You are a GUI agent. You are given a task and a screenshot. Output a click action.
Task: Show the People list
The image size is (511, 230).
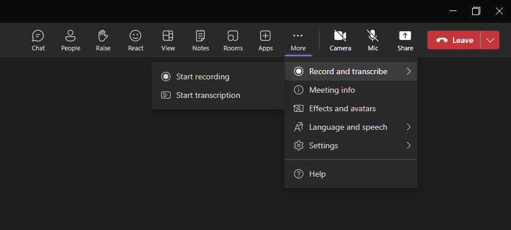coord(71,41)
